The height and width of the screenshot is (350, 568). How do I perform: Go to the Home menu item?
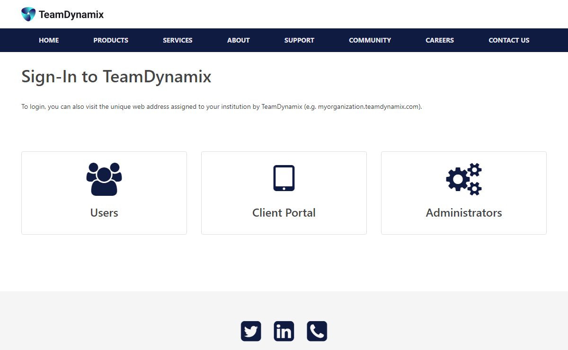49,40
